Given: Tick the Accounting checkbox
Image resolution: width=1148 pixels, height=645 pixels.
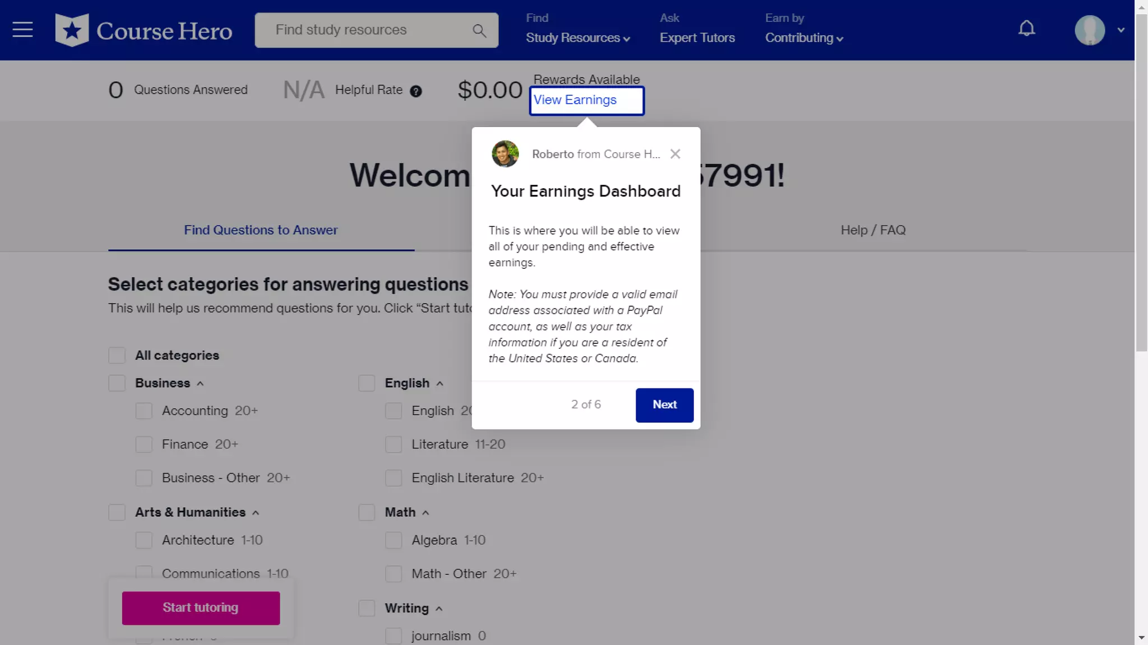Looking at the screenshot, I should click(x=143, y=411).
